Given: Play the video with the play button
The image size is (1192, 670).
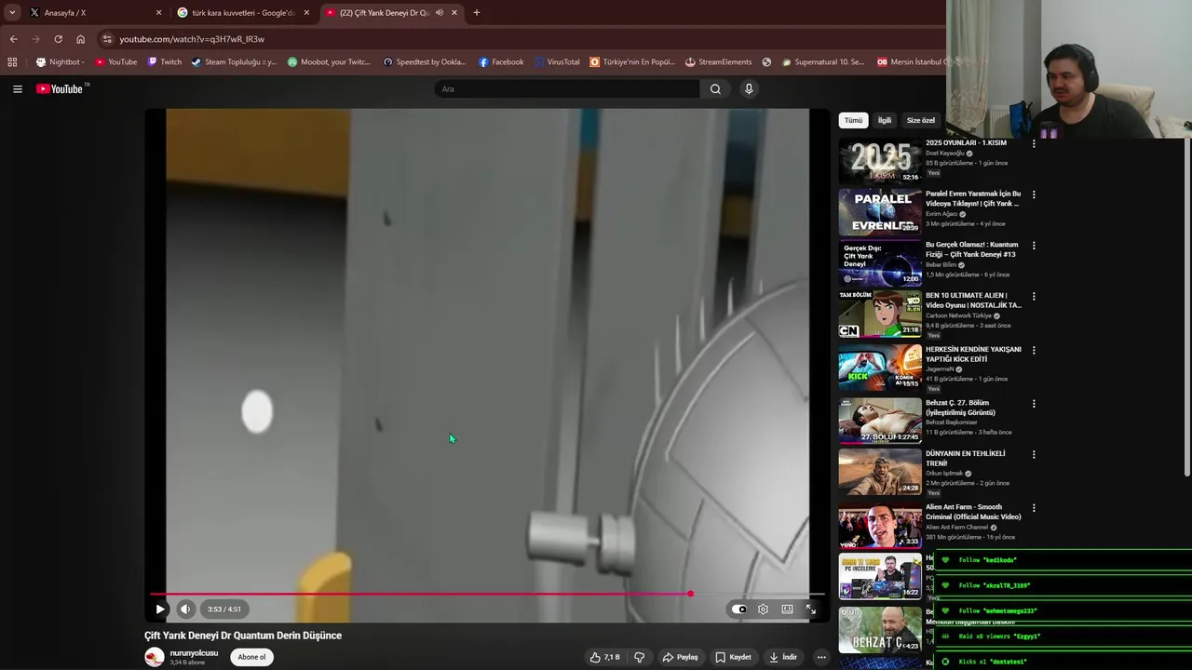Looking at the screenshot, I should point(160,610).
